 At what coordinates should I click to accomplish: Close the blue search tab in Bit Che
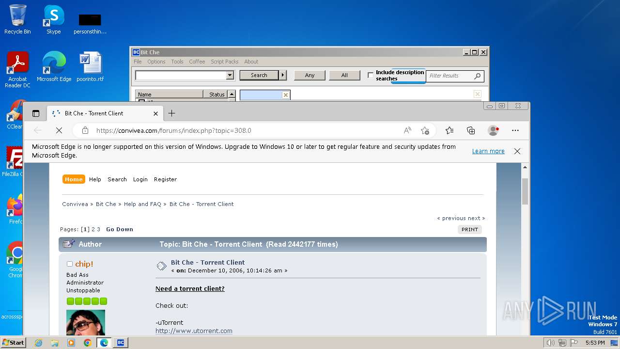[x=285, y=95]
